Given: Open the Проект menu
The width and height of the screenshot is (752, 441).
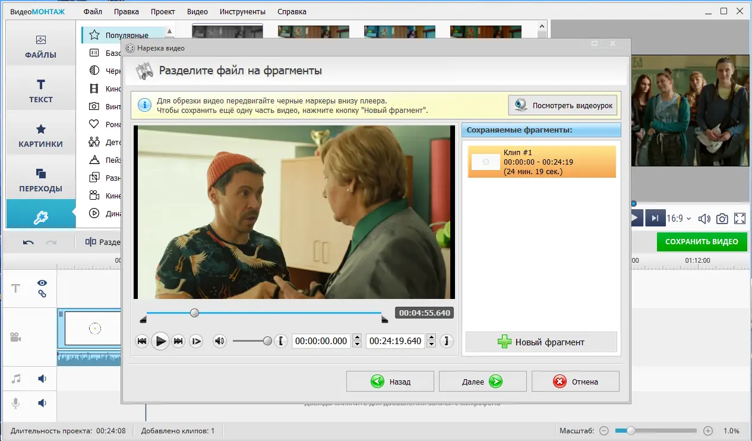Looking at the screenshot, I should (x=163, y=11).
